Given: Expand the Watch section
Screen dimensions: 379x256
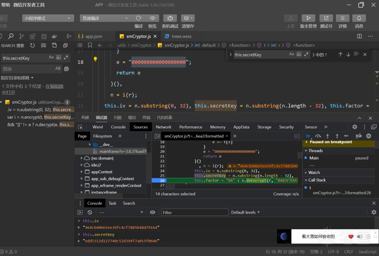Looking at the screenshot, I should tap(314, 172).
